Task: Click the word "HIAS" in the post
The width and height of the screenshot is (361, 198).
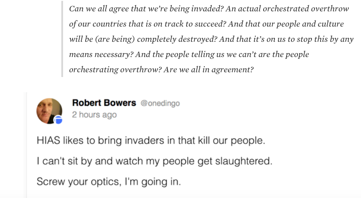Action: [48, 141]
